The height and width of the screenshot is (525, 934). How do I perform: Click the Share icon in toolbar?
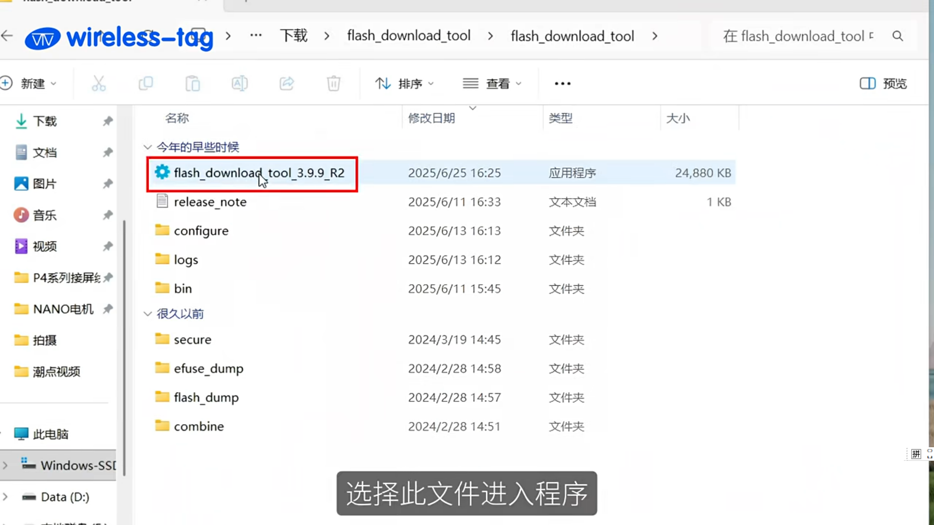[x=287, y=84]
